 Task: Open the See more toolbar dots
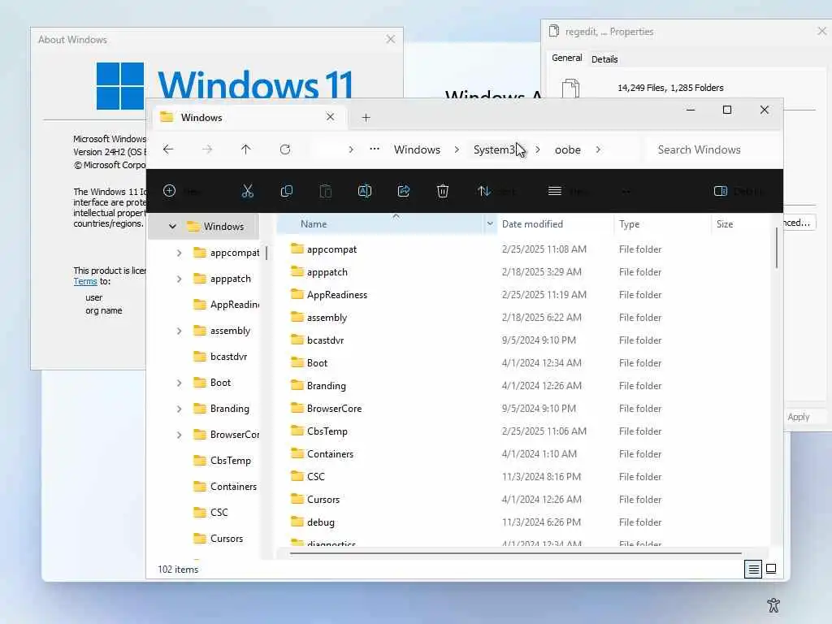coord(626,192)
